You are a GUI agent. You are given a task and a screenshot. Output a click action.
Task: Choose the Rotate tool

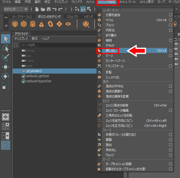(6, 76)
